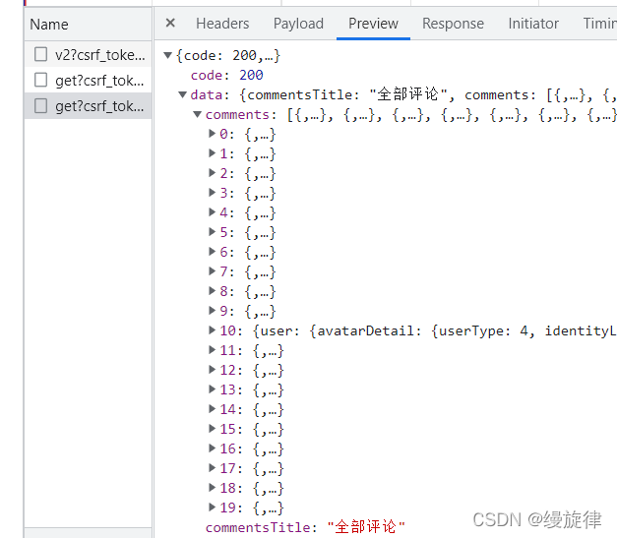Expand comment item 7
This screenshot has width=617, height=538.
pyautogui.click(x=213, y=271)
